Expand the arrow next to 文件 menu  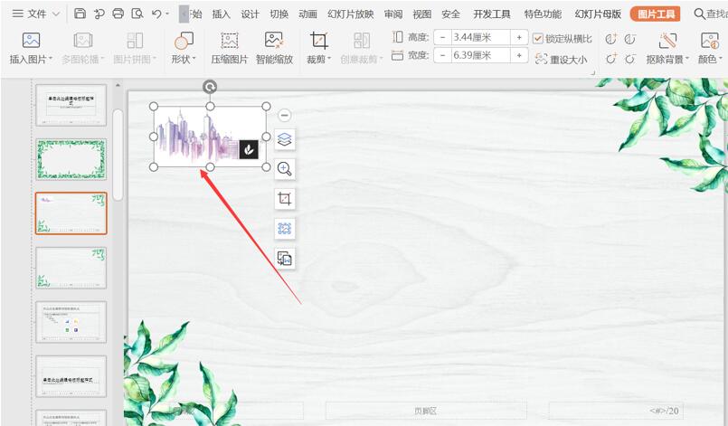56,14
